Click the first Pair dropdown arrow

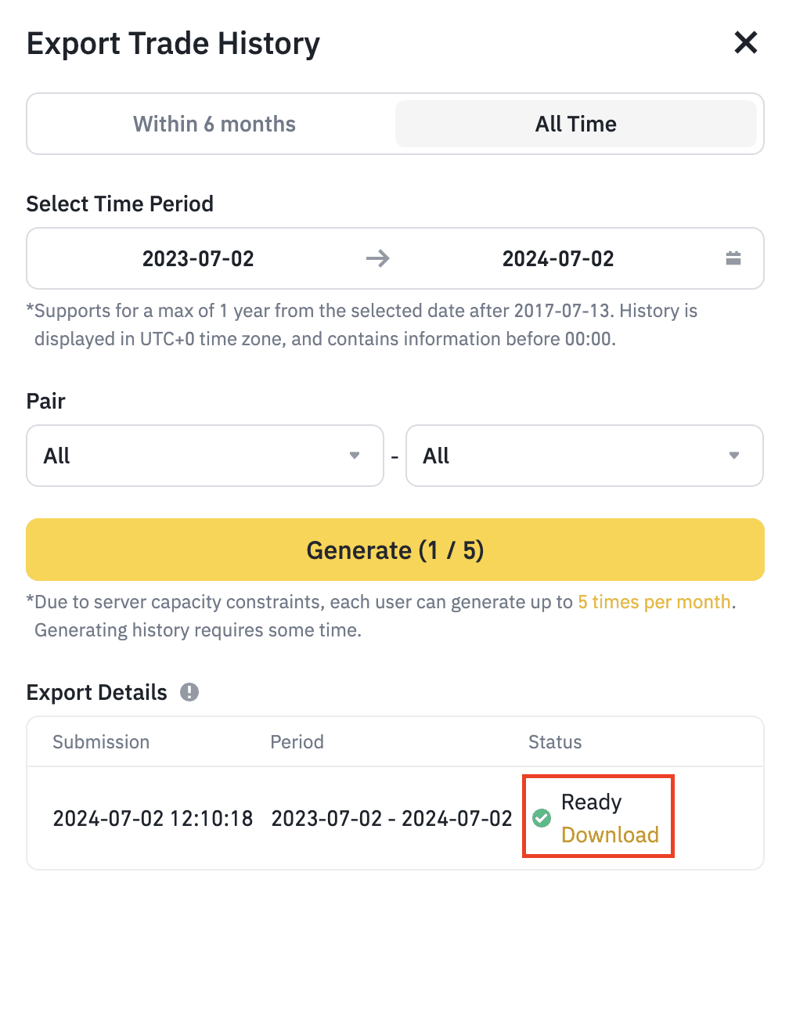pyautogui.click(x=355, y=456)
